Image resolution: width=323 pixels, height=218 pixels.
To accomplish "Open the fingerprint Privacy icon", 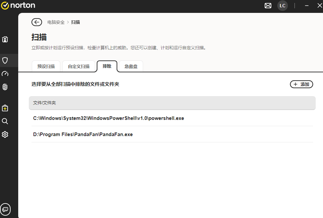I will [x=5, y=87].
